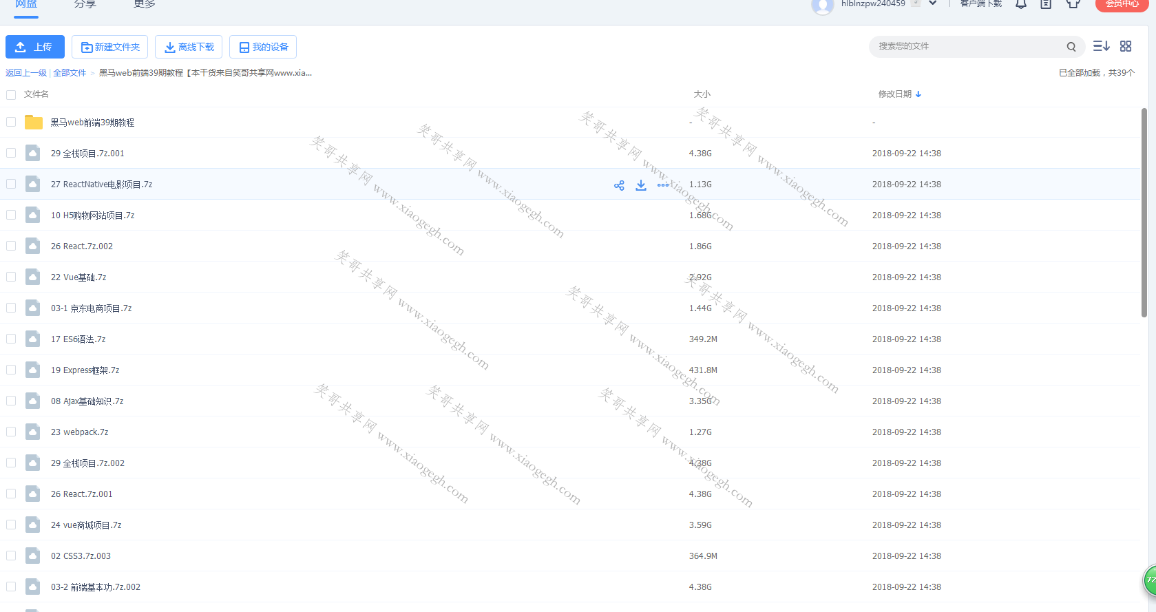The height and width of the screenshot is (612, 1156).
Task: Check the 29 全栈项目.7z.001 checkbox
Action: pos(11,153)
